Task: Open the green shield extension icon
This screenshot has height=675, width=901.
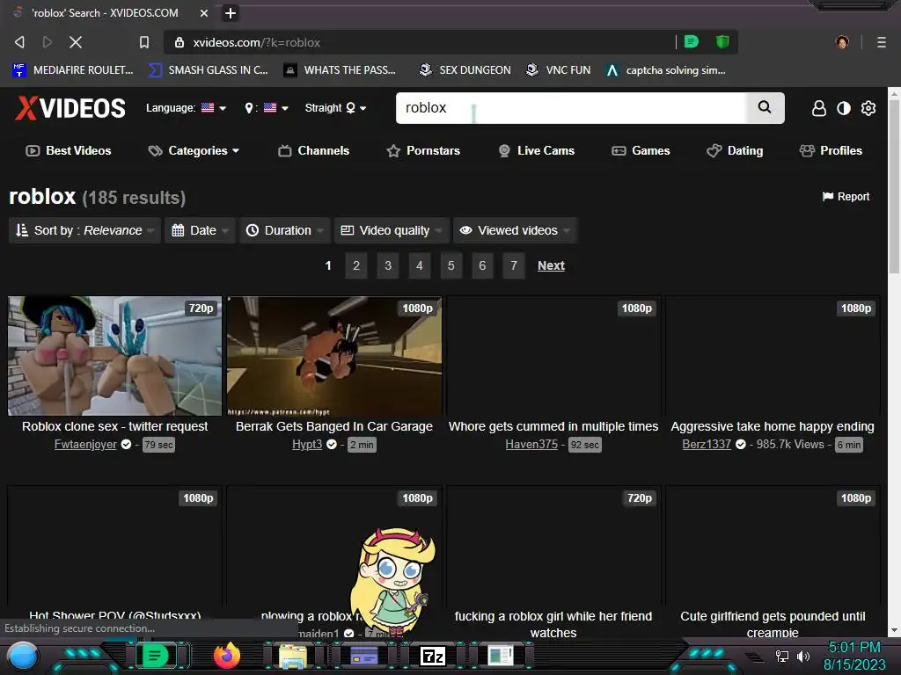Action: [x=722, y=42]
